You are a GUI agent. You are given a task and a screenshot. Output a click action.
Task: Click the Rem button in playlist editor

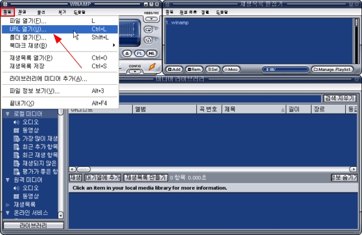pos(194,69)
